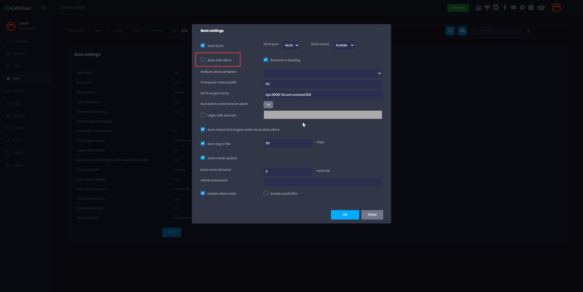
Task: Open the Disk tab
Action: [x=98, y=30]
